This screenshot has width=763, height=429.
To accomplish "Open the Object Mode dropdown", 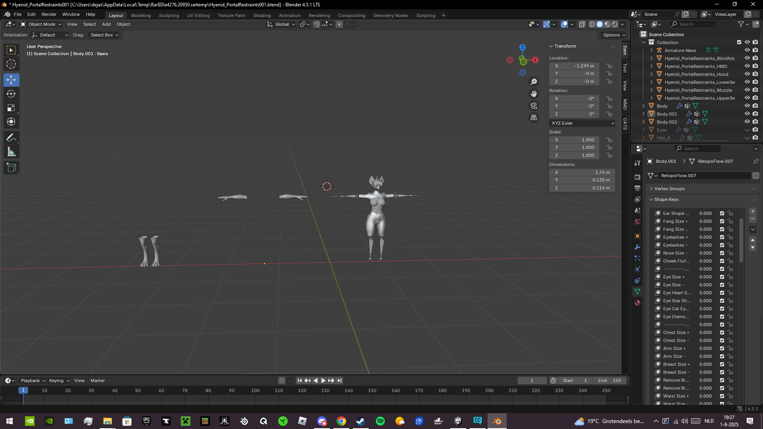I will (x=41, y=24).
